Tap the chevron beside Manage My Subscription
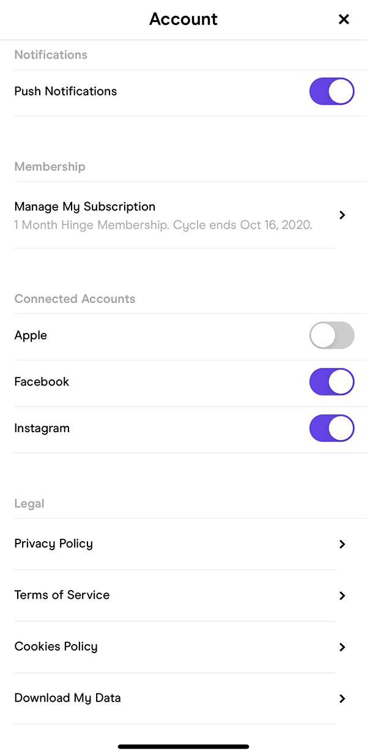Viewport: 367px width, 756px height. tap(343, 215)
